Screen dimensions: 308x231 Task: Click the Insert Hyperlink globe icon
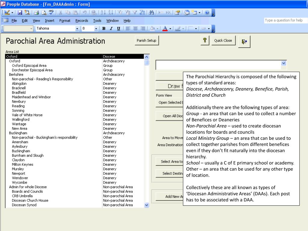click(94, 13)
